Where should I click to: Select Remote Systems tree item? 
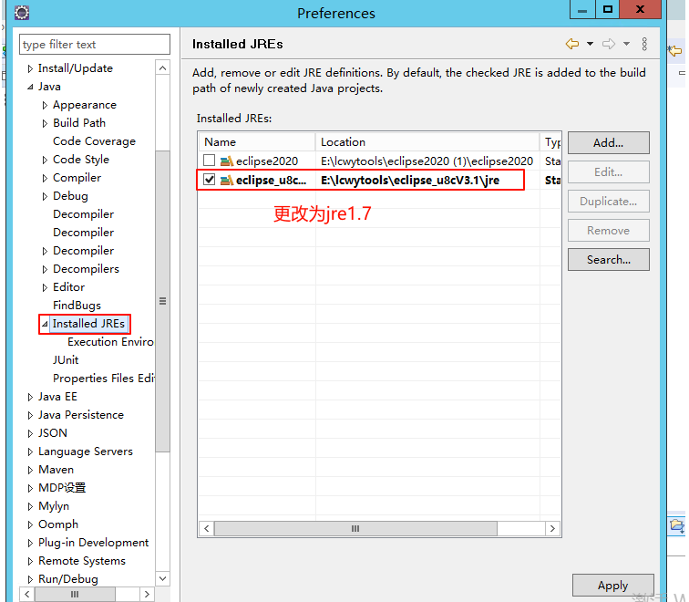82,561
